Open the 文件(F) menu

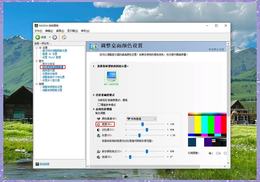point(38,31)
